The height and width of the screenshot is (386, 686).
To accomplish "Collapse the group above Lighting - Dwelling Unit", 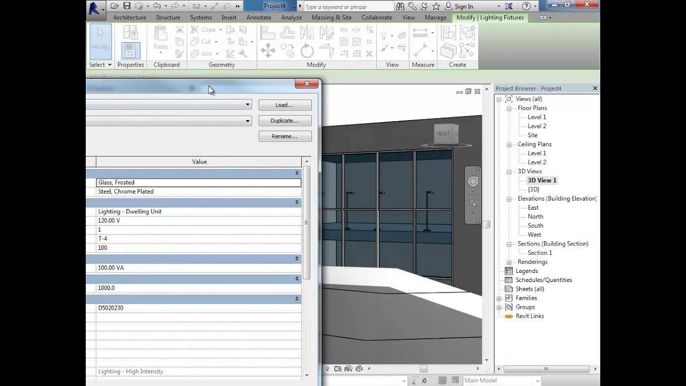I will pyautogui.click(x=297, y=202).
